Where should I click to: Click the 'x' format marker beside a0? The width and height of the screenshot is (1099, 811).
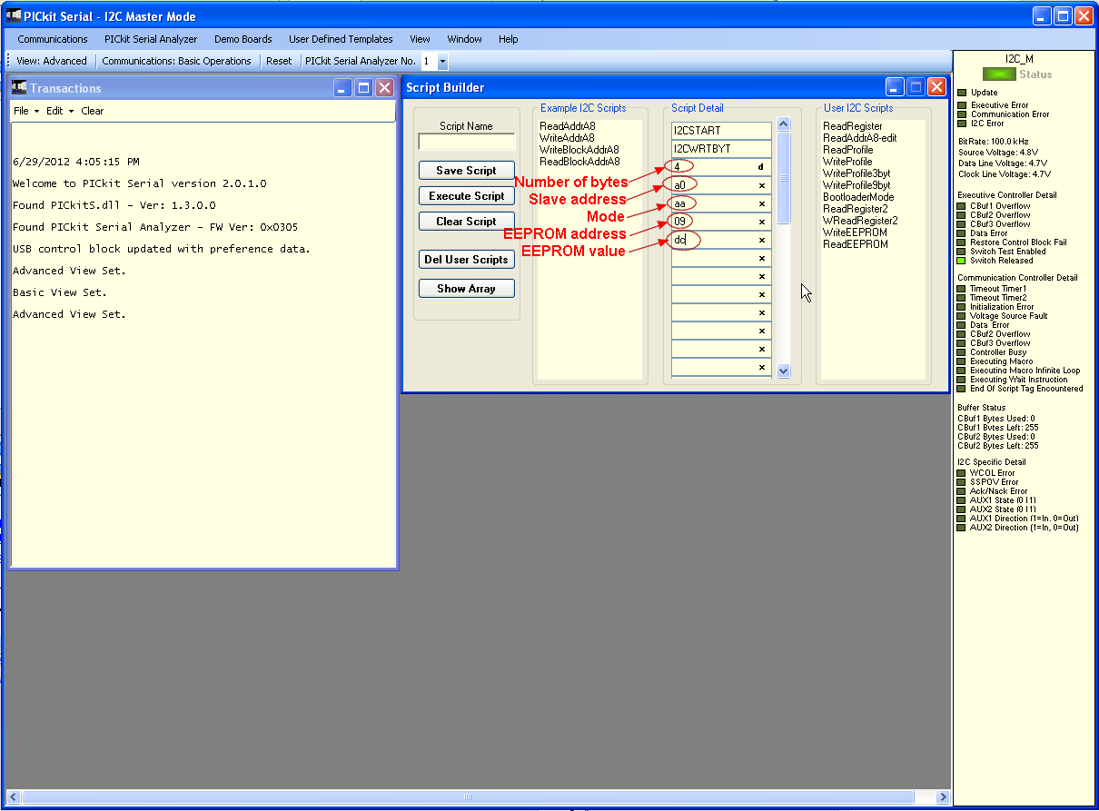(x=761, y=185)
